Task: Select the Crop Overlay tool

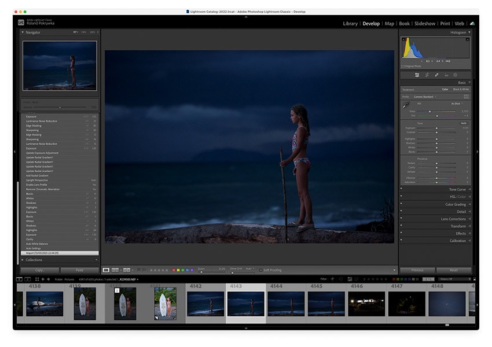Action: (417, 75)
